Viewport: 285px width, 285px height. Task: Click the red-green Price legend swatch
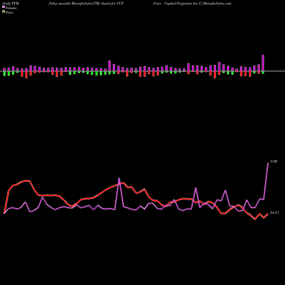tap(3, 12)
